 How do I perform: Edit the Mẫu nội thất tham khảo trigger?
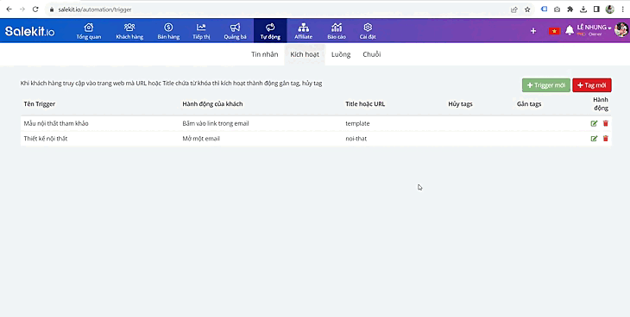pos(594,123)
